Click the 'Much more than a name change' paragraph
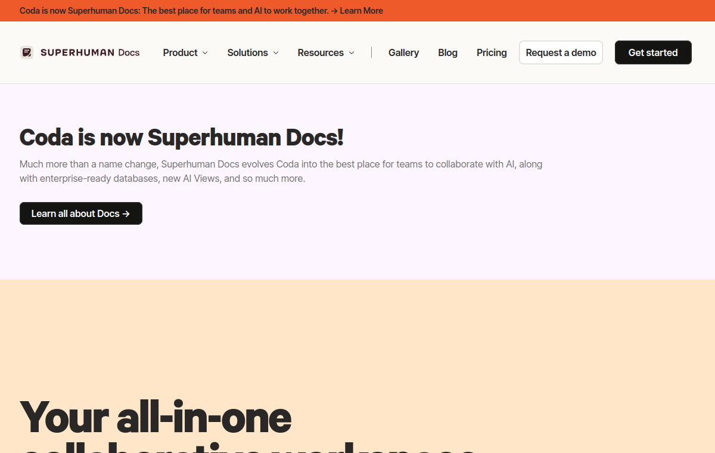 (x=281, y=171)
